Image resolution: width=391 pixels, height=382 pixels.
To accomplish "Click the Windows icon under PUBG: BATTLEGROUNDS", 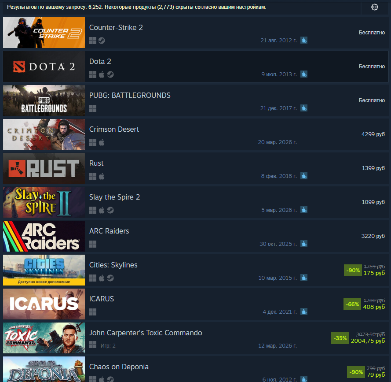I will pos(93,108).
